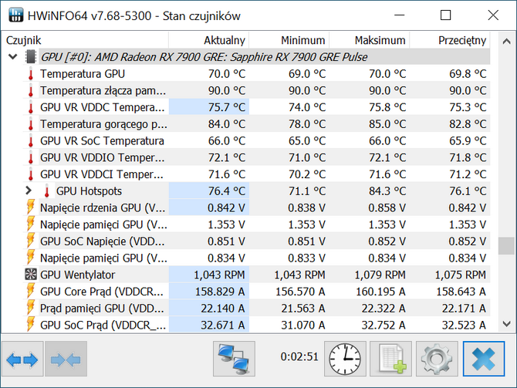Image resolution: width=517 pixels, height=388 pixels.
Task: Click the shrink layout arrows button
Action: [66, 359]
